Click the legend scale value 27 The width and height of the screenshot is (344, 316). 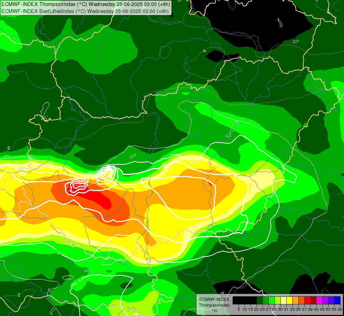point(268,309)
